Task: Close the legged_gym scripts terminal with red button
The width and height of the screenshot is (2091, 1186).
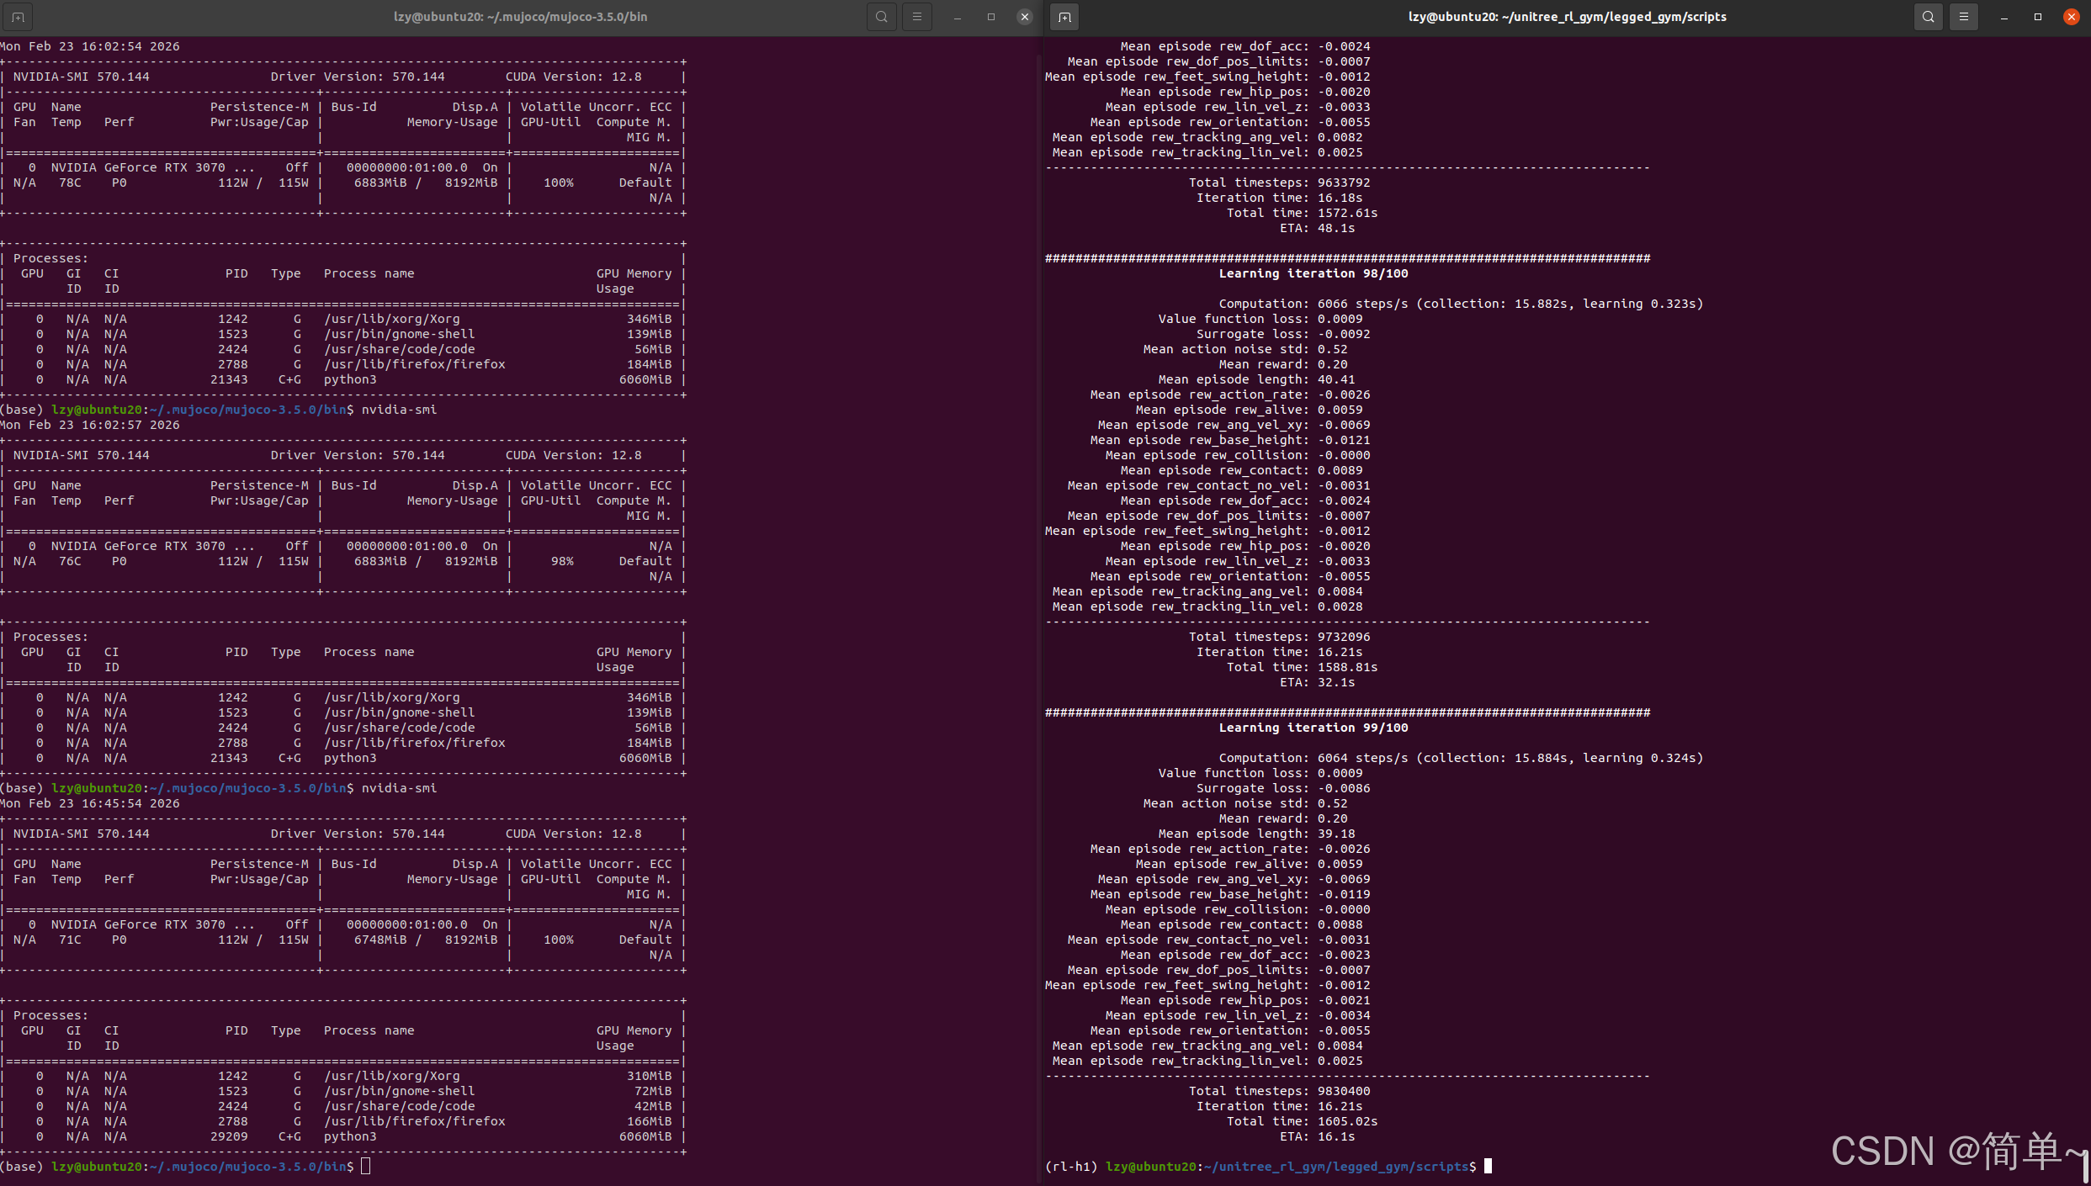Action: (x=2071, y=17)
